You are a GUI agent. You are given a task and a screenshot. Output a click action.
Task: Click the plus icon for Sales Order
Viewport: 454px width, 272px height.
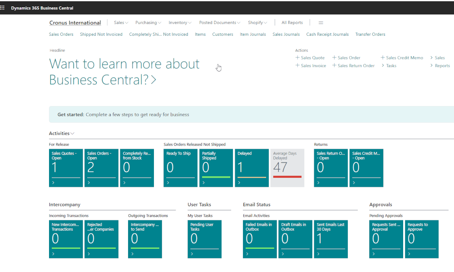(334, 58)
